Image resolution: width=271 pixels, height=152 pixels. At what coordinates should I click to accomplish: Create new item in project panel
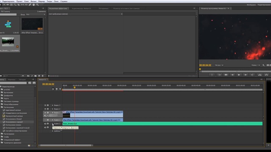39,76
